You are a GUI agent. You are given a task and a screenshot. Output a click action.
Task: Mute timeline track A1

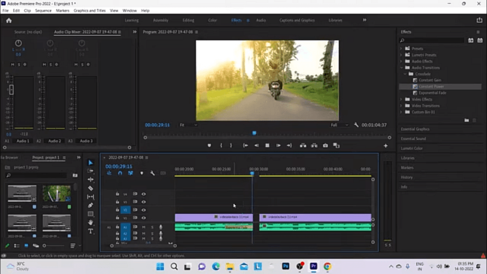point(144,227)
